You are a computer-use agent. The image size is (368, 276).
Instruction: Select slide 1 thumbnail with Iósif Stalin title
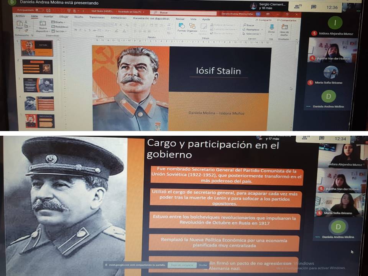(37, 48)
